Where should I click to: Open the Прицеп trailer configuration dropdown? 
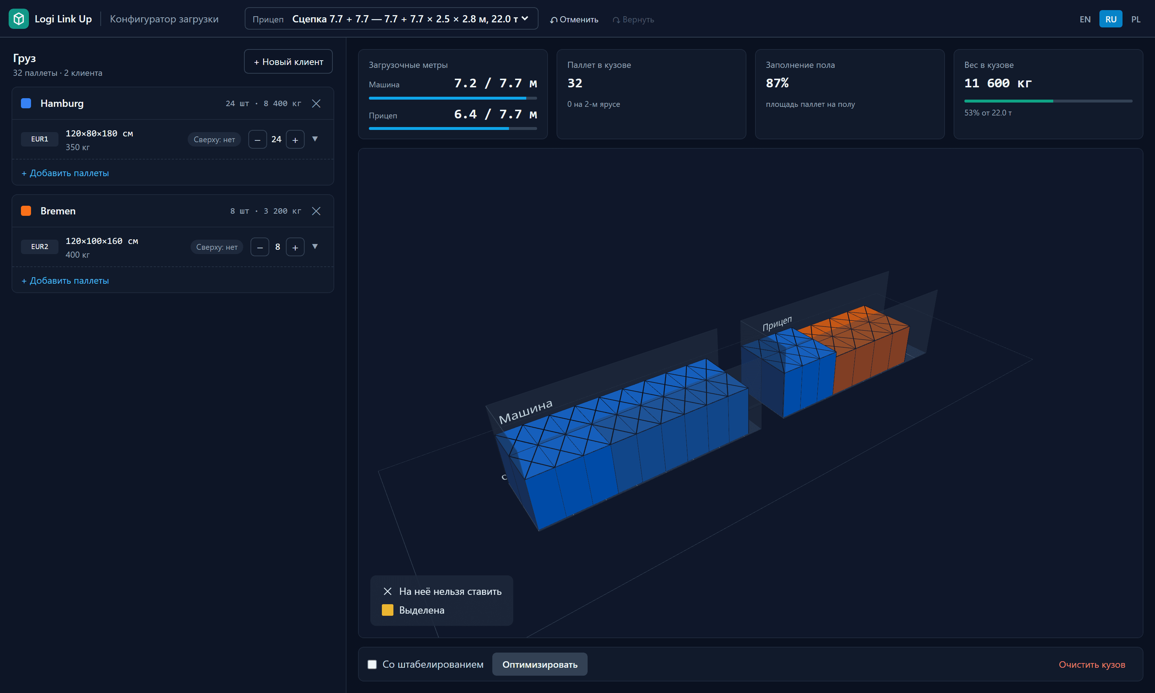391,19
